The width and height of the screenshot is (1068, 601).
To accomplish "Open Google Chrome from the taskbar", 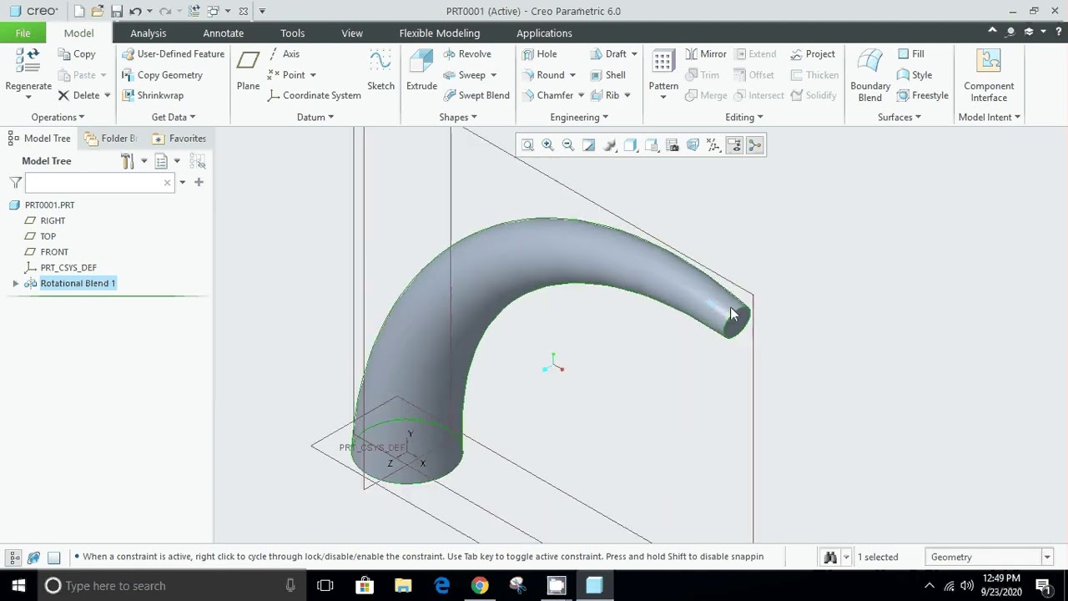I will [x=480, y=586].
